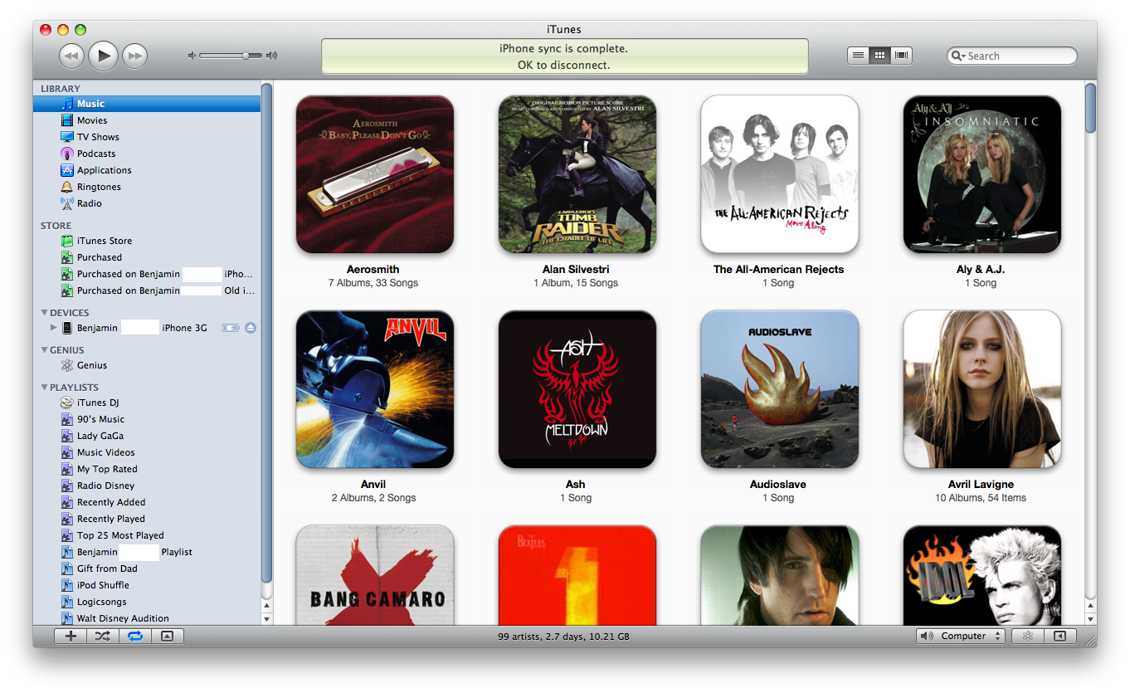Focus the Search field
The width and height of the screenshot is (1130, 693).
[x=1012, y=56]
